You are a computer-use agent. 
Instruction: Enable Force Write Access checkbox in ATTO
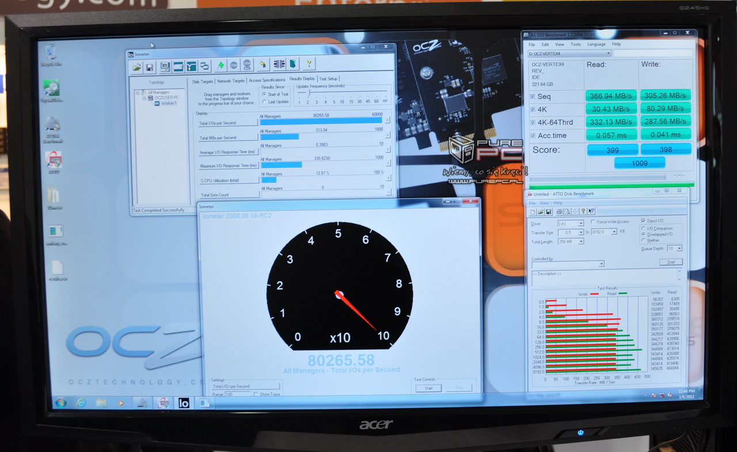coord(592,222)
